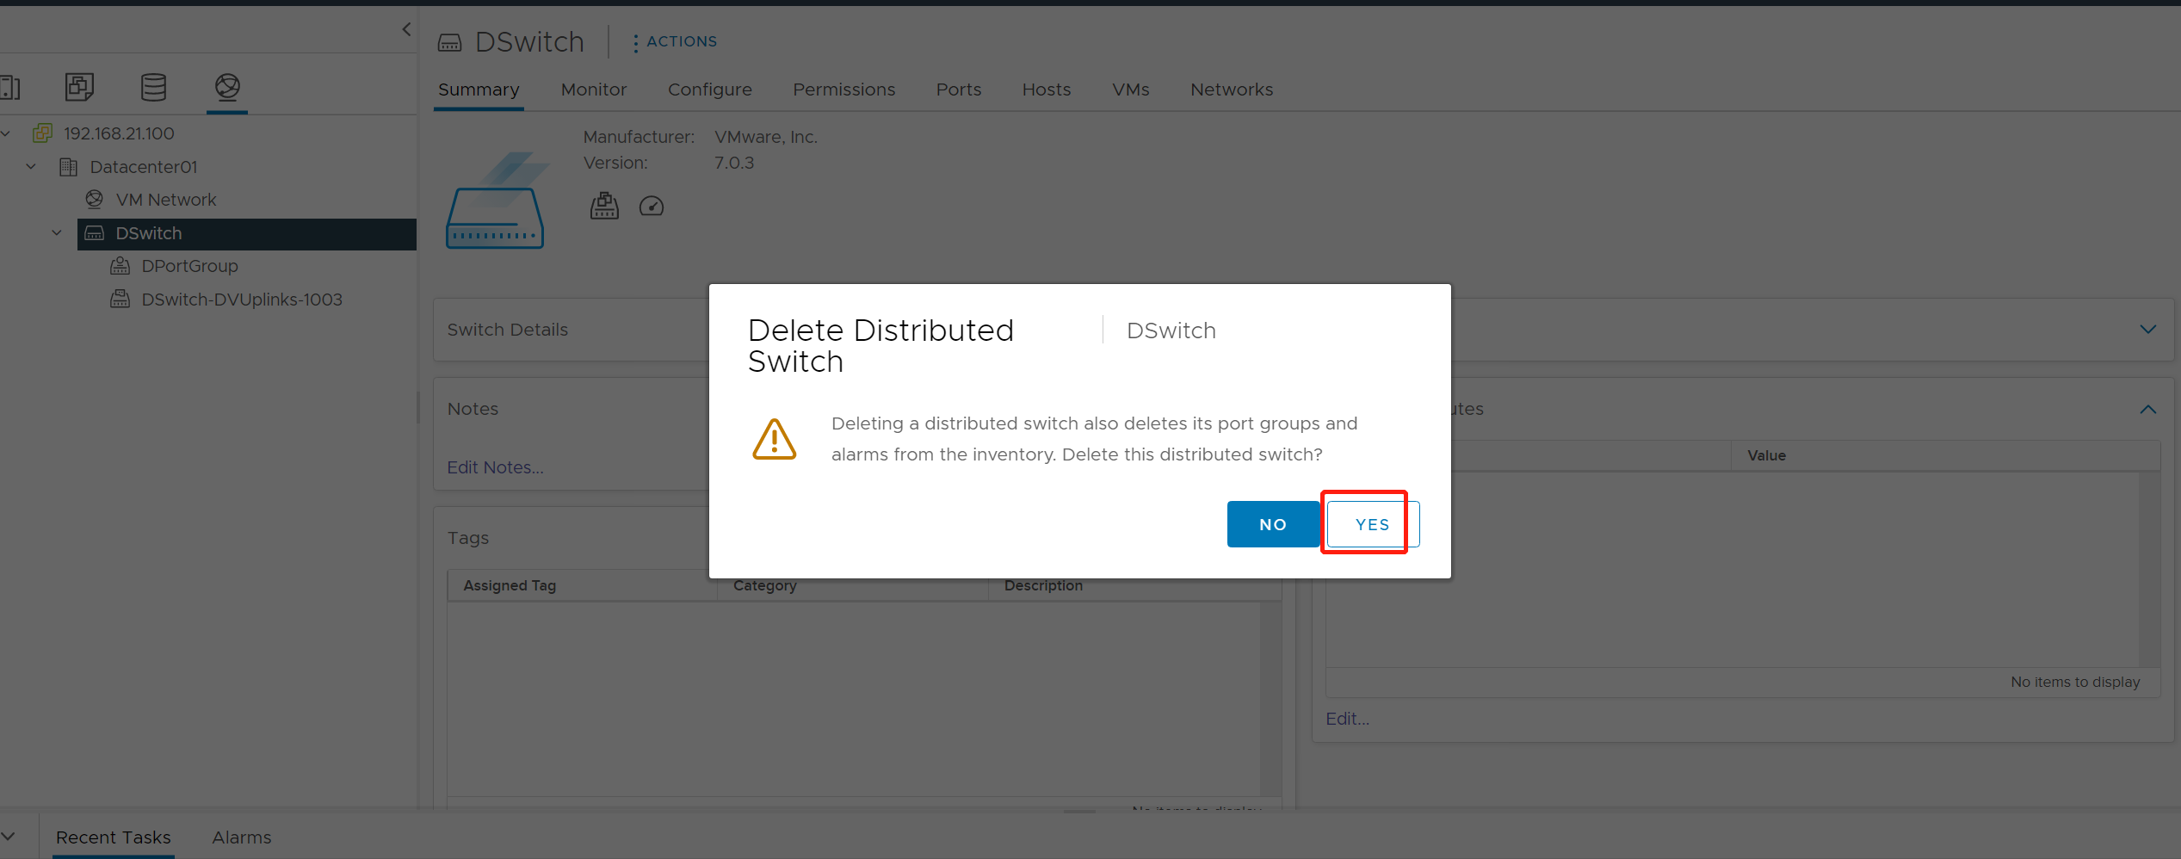Switch to the Networks tab
The image size is (2181, 859).
[1232, 90]
